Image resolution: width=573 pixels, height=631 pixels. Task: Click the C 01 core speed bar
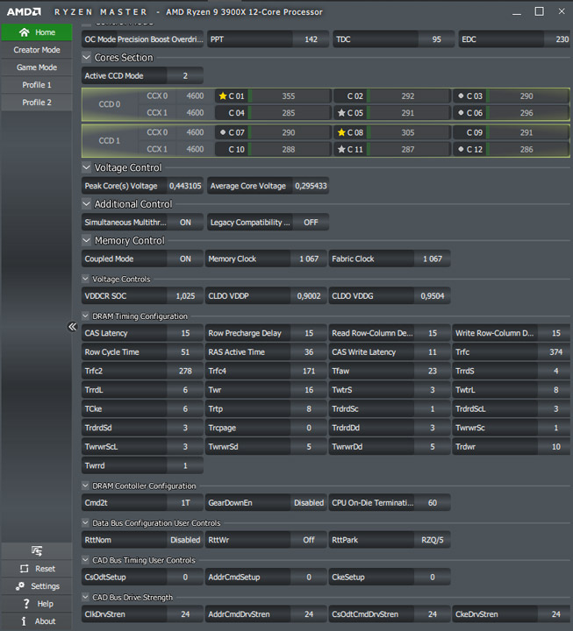coord(290,96)
